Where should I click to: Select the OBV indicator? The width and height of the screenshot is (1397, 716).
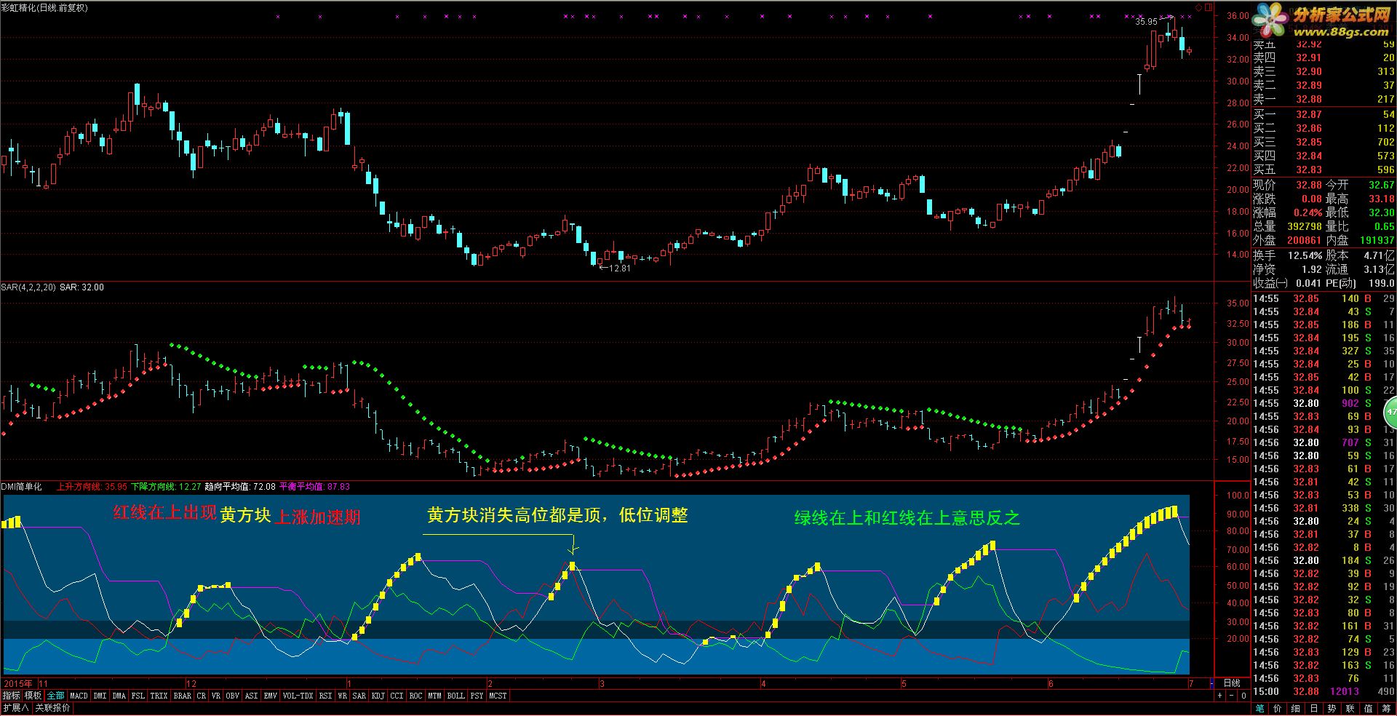pos(232,696)
